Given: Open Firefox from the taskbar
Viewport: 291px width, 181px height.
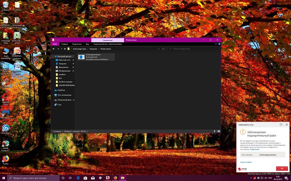Looking at the screenshot, I should pos(115,178).
